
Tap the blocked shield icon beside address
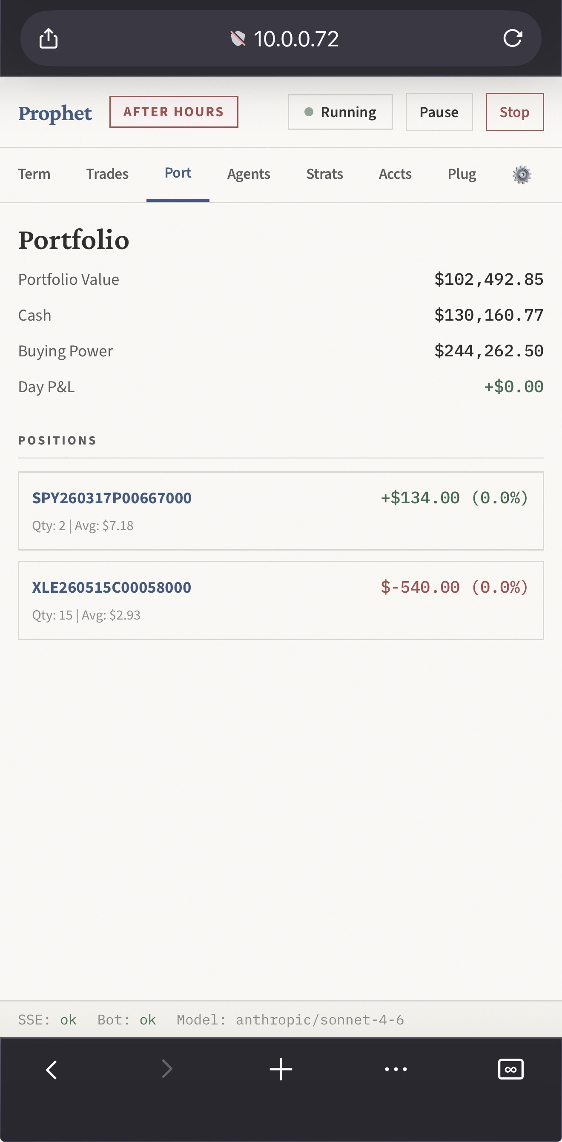coord(238,39)
